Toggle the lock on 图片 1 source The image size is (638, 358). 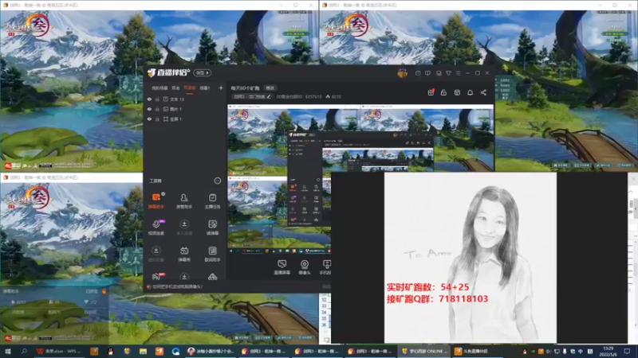point(157,109)
